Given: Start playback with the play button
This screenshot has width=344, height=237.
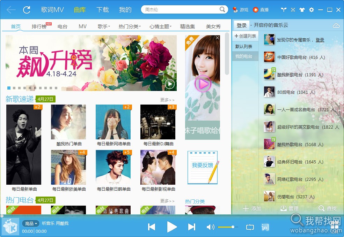Looking at the screenshot, I should click(172, 227).
